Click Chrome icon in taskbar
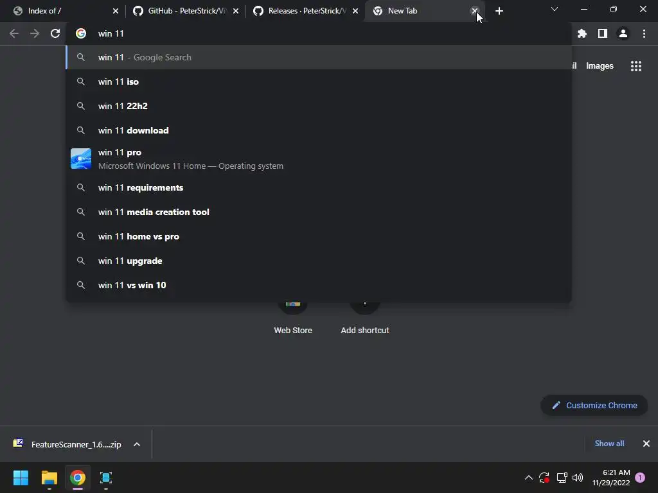The height and width of the screenshot is (493, 658). point(78,478)
